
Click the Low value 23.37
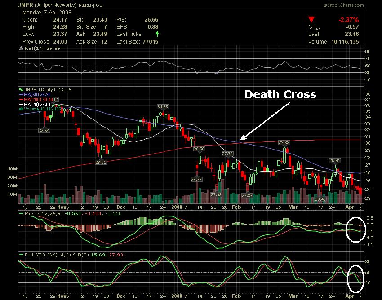60,34
